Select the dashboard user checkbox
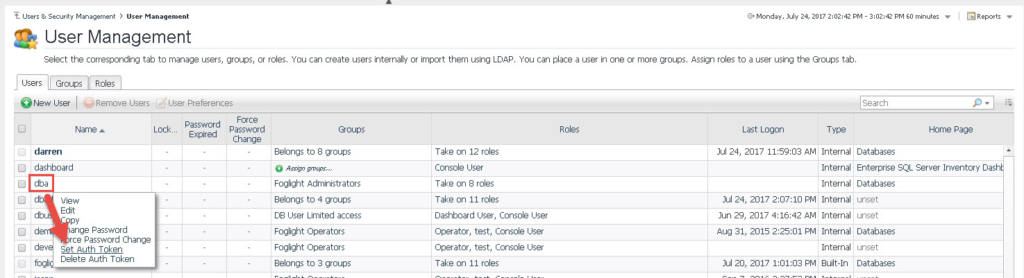Image resolution: width=1024 pixels, height=278 pixels. (22, 168)
